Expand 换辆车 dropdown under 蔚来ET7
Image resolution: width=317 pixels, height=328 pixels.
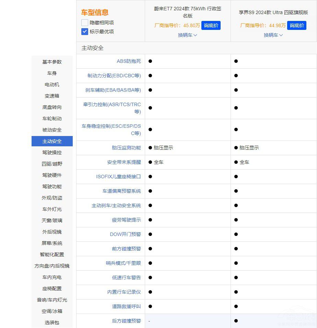pos(187,35)
